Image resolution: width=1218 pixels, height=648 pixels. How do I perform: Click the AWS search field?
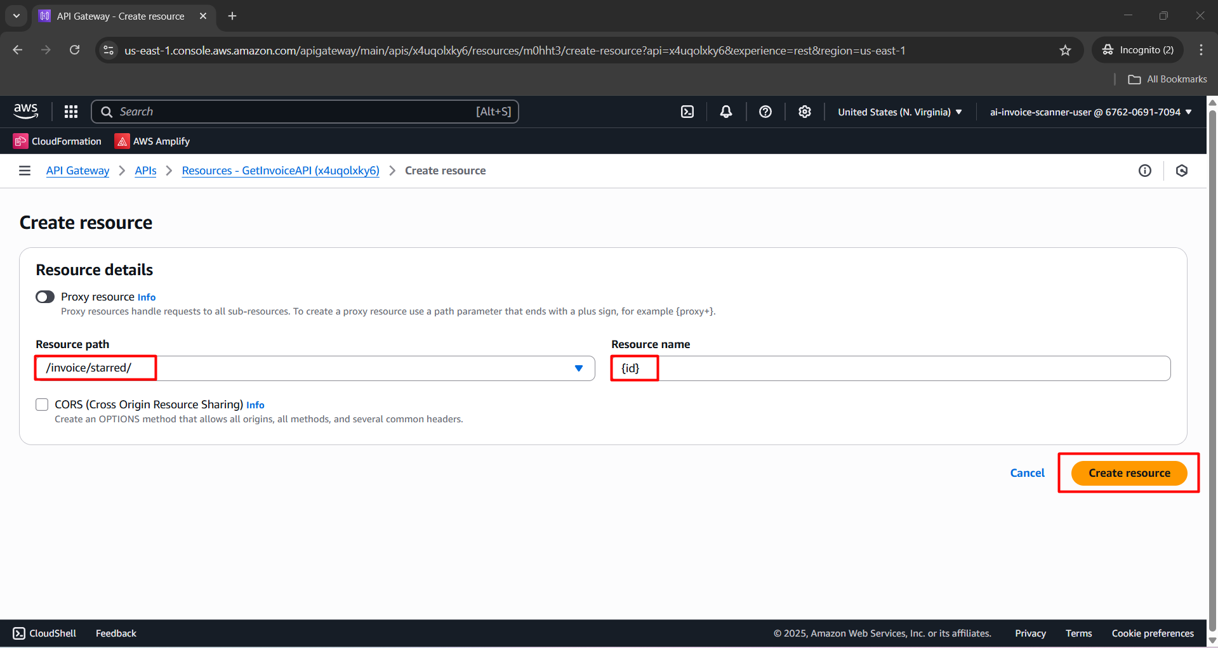[305, 111]
